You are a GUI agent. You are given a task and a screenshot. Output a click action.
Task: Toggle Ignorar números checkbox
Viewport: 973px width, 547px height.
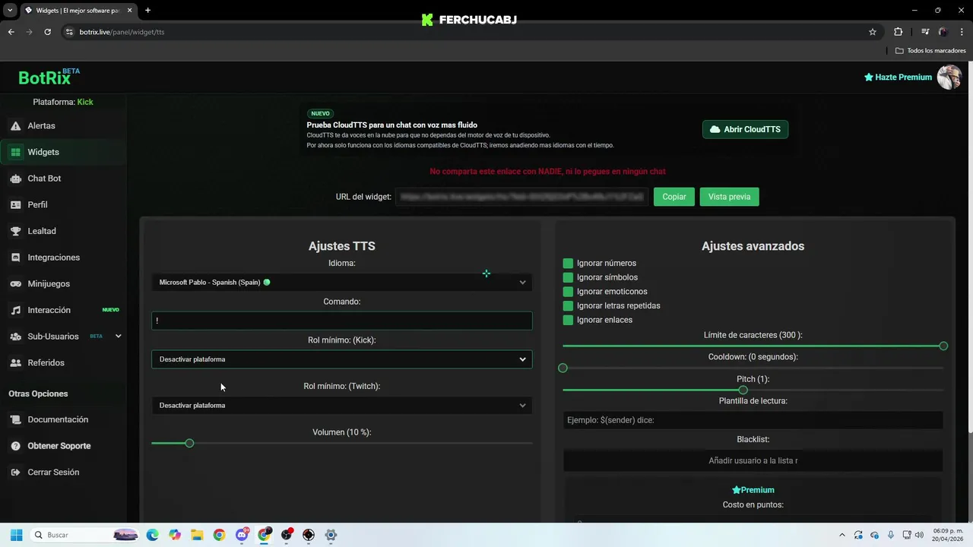[568, 263]
